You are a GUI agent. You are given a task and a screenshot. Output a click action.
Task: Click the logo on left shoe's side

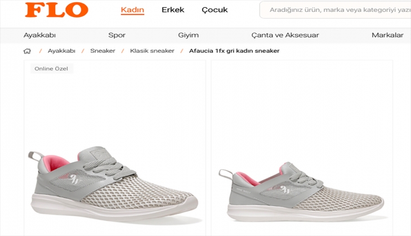75,179
